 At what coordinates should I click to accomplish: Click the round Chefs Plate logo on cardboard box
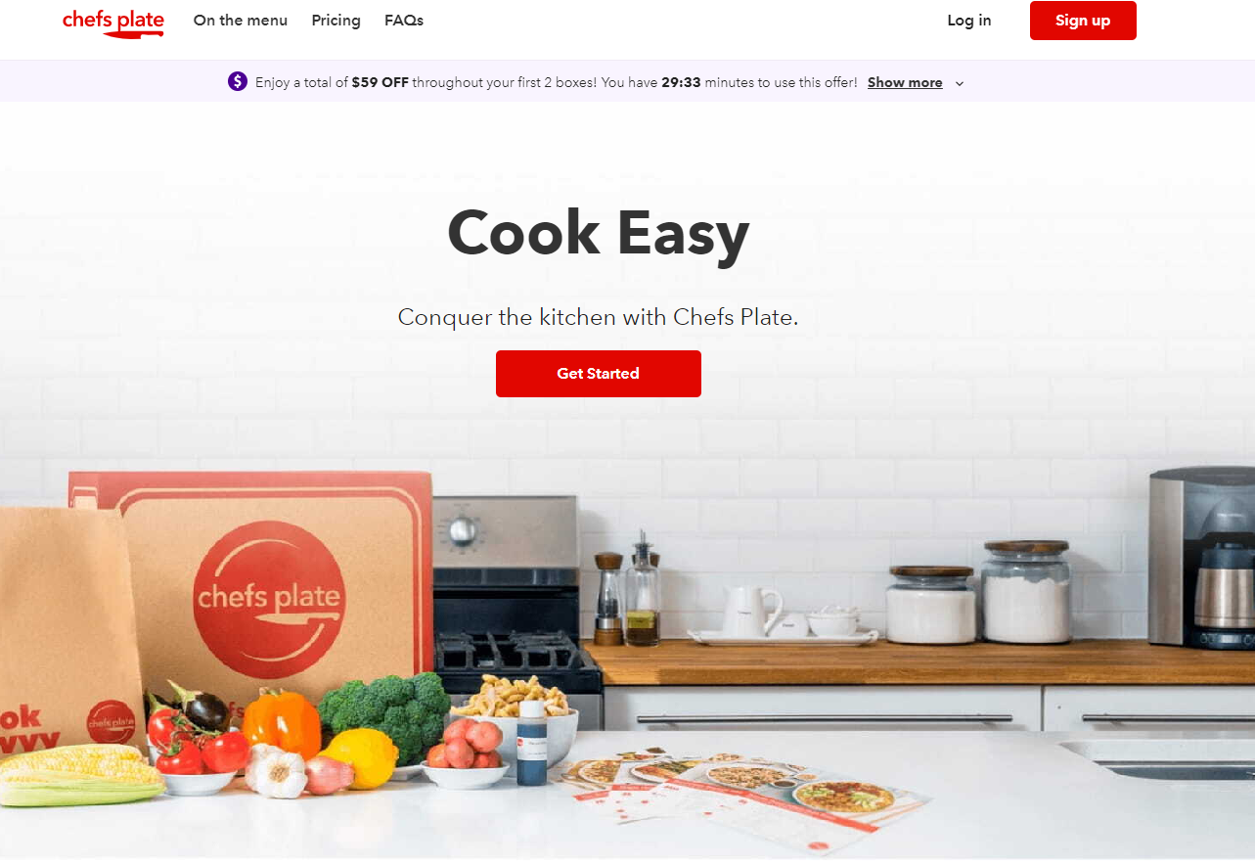pyautogui.click(x=268, y=595)
